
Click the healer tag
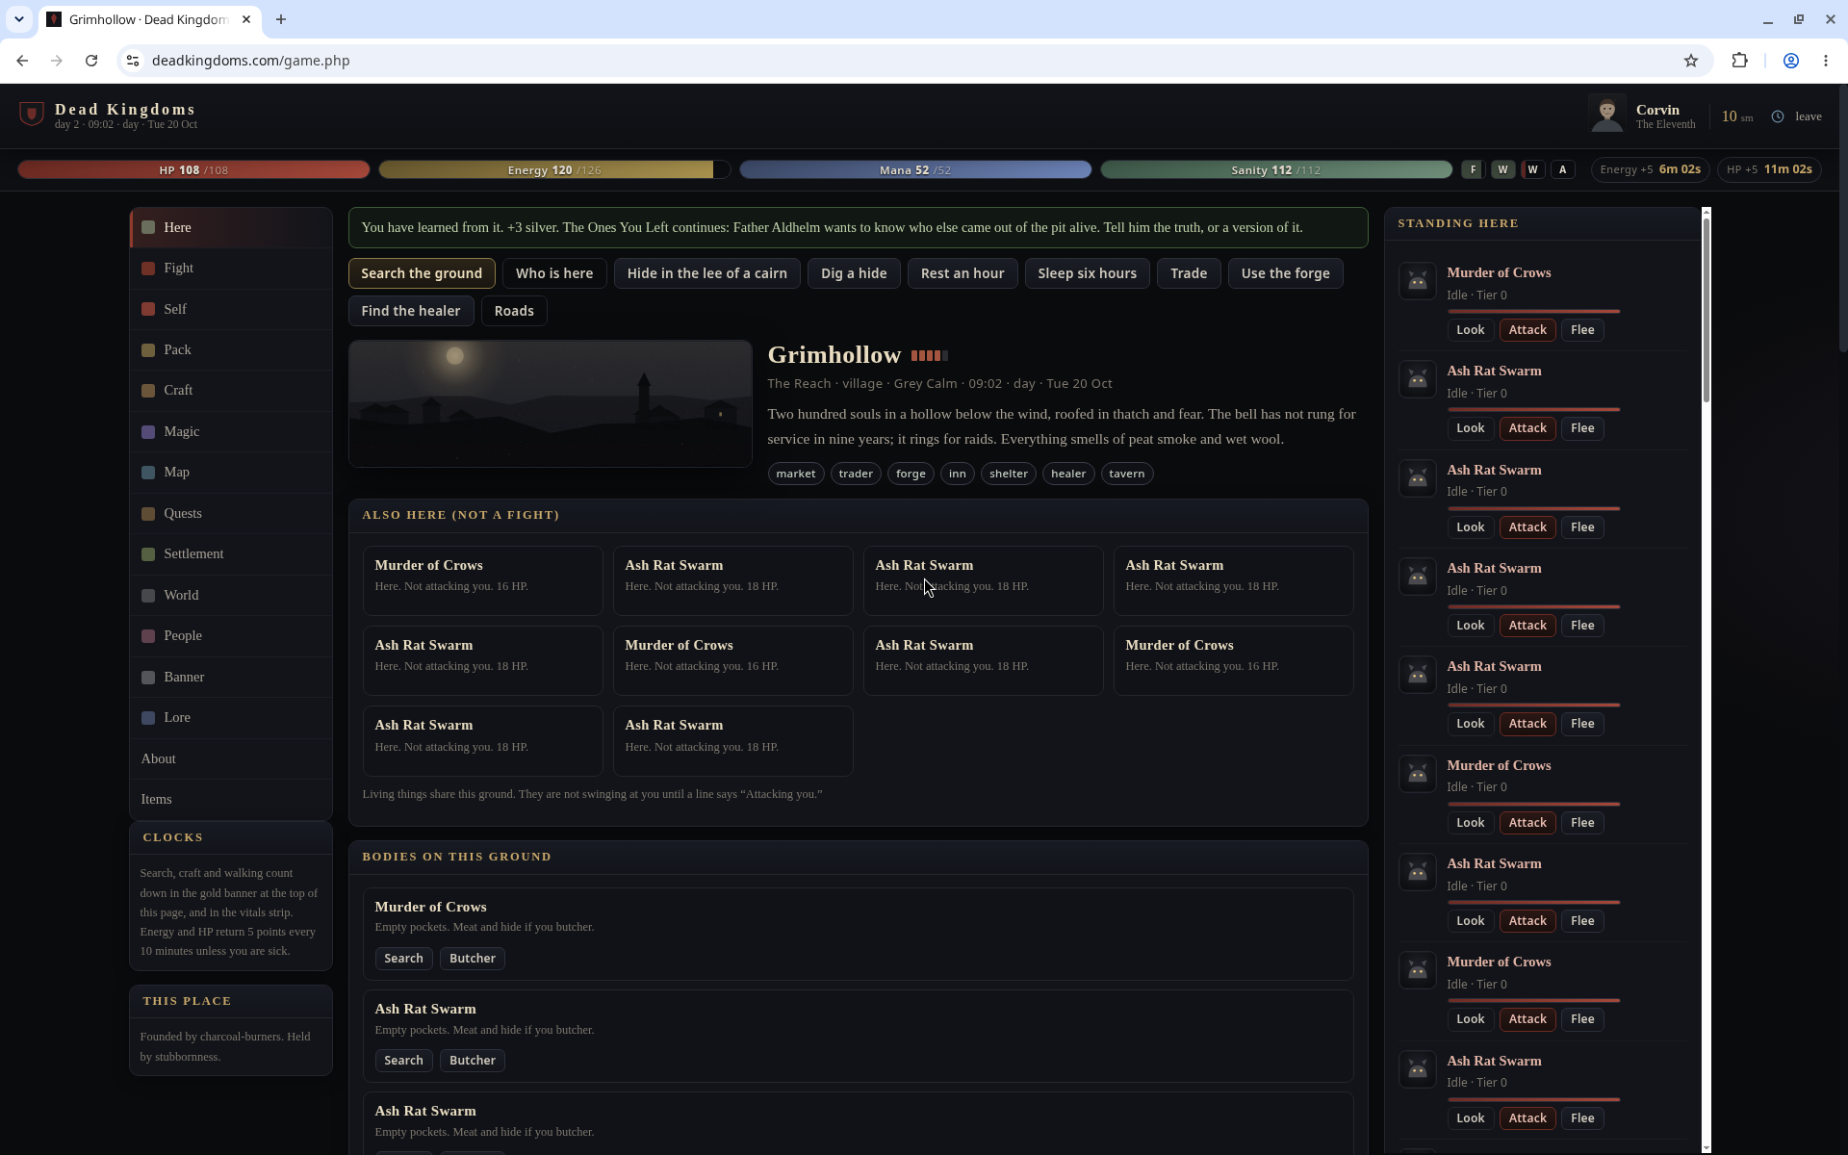[1068, 474]
